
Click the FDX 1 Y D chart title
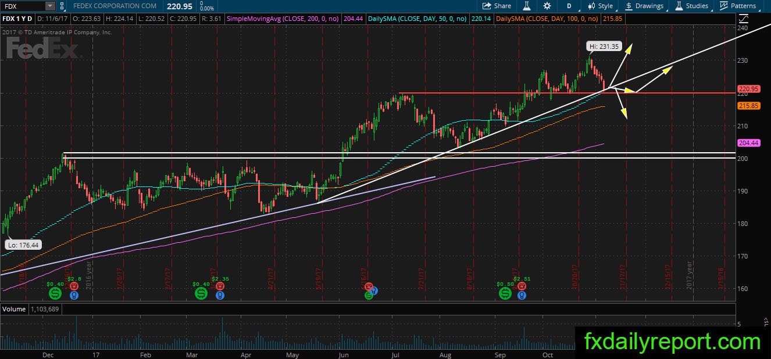19,19
